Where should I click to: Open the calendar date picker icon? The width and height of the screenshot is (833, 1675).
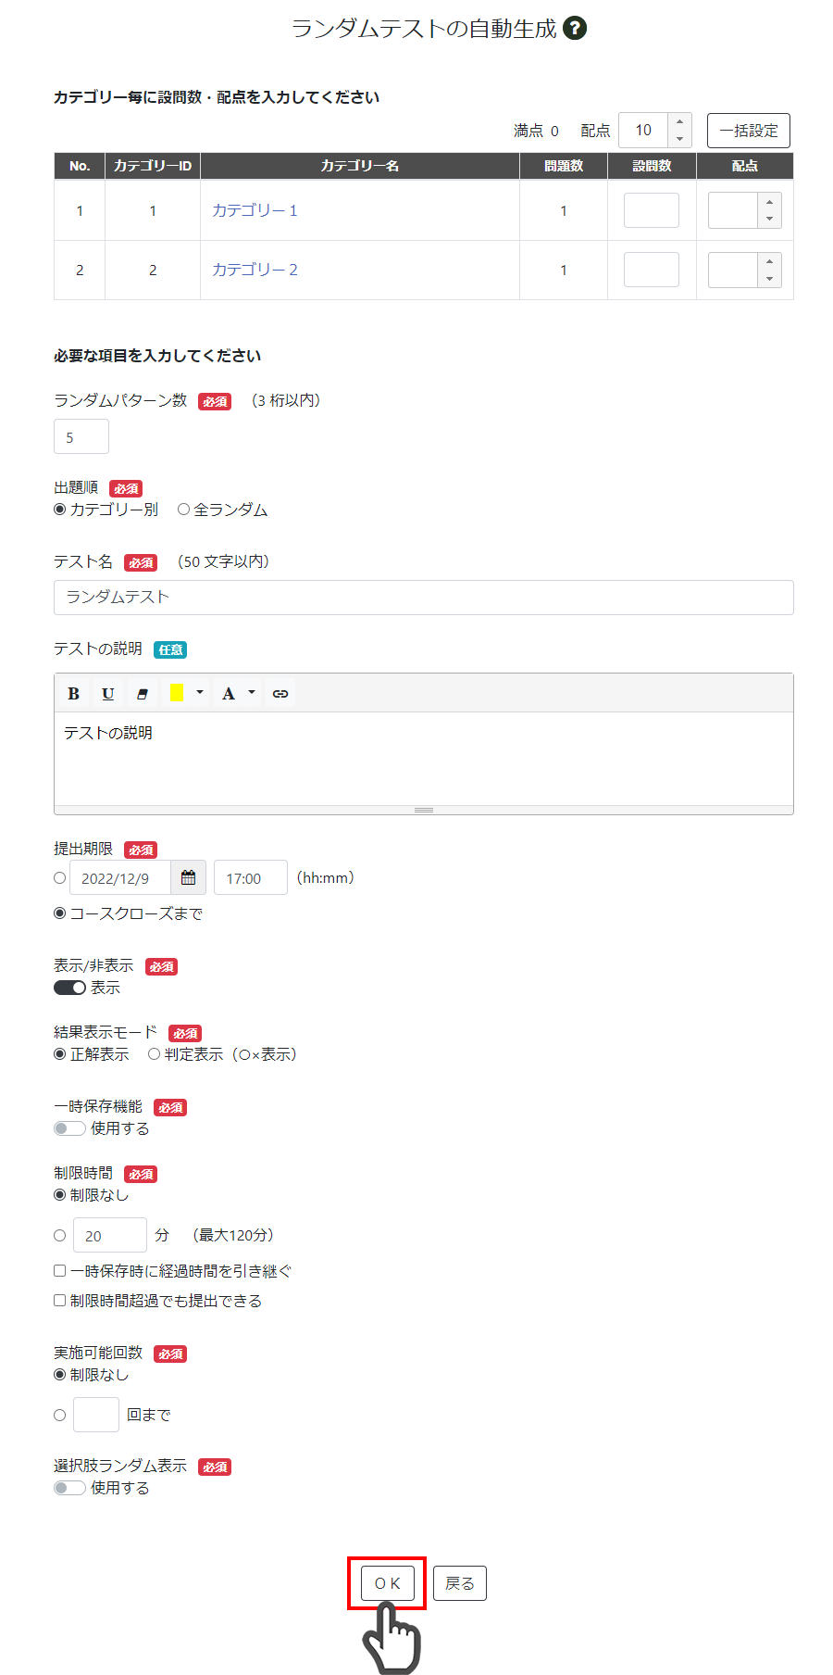[x=188, y=877]
